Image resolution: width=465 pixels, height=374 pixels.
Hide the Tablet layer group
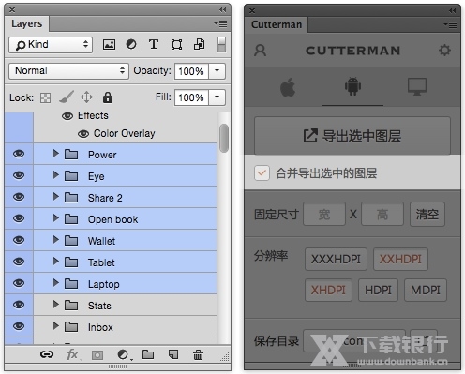(19, 262)
